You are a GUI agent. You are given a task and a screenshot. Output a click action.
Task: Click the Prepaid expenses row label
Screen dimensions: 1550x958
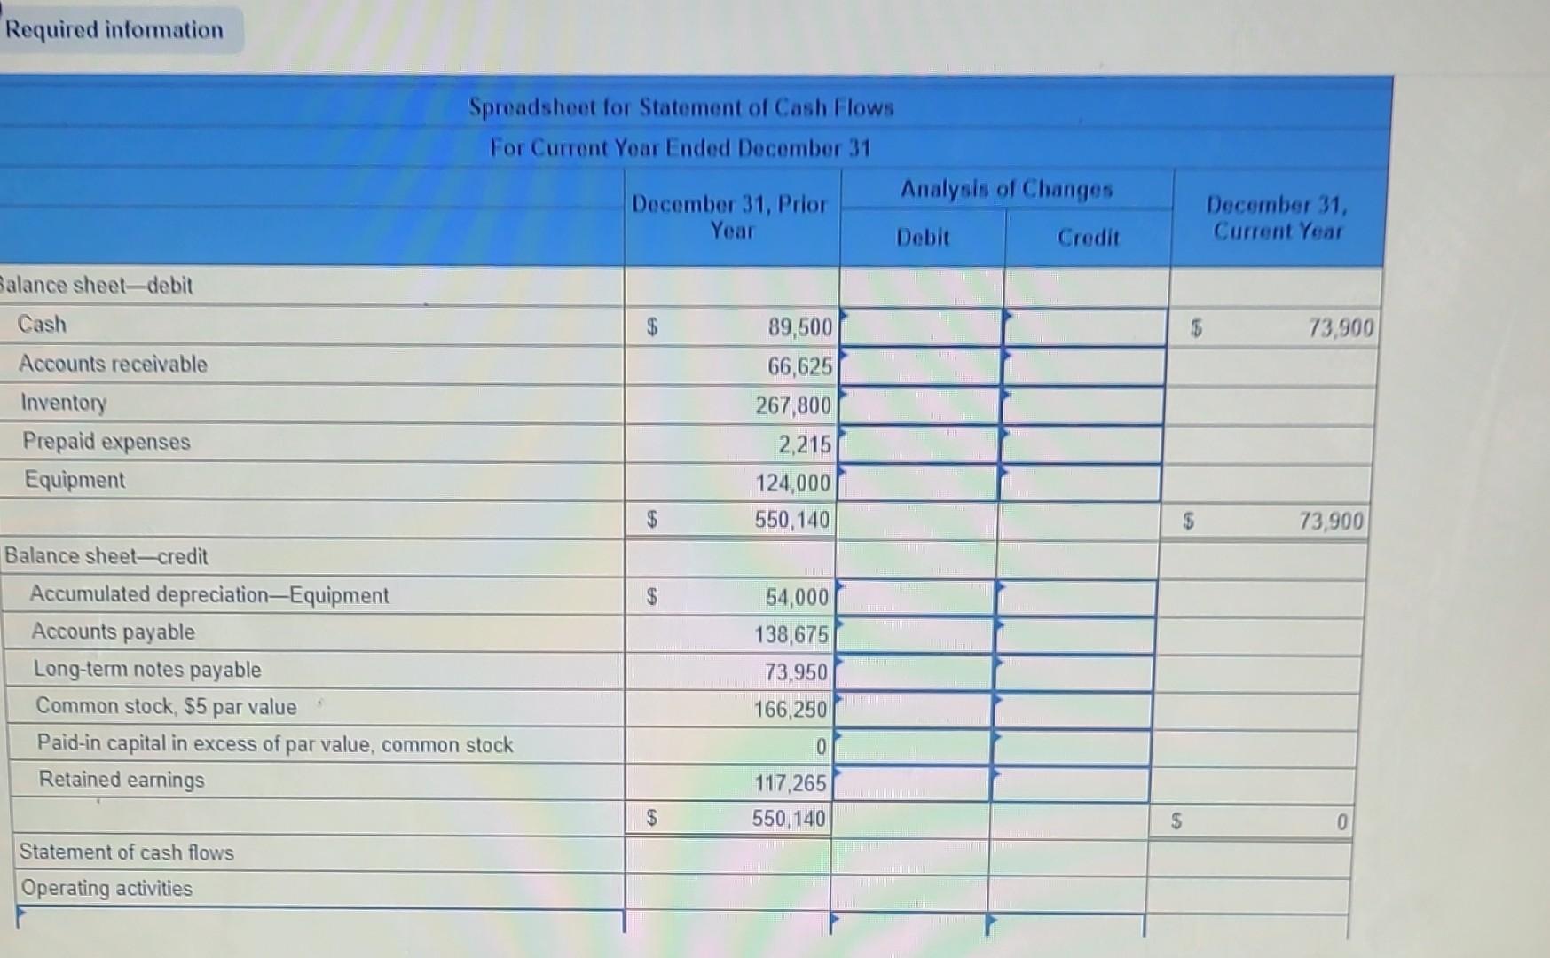click(106, 442)
